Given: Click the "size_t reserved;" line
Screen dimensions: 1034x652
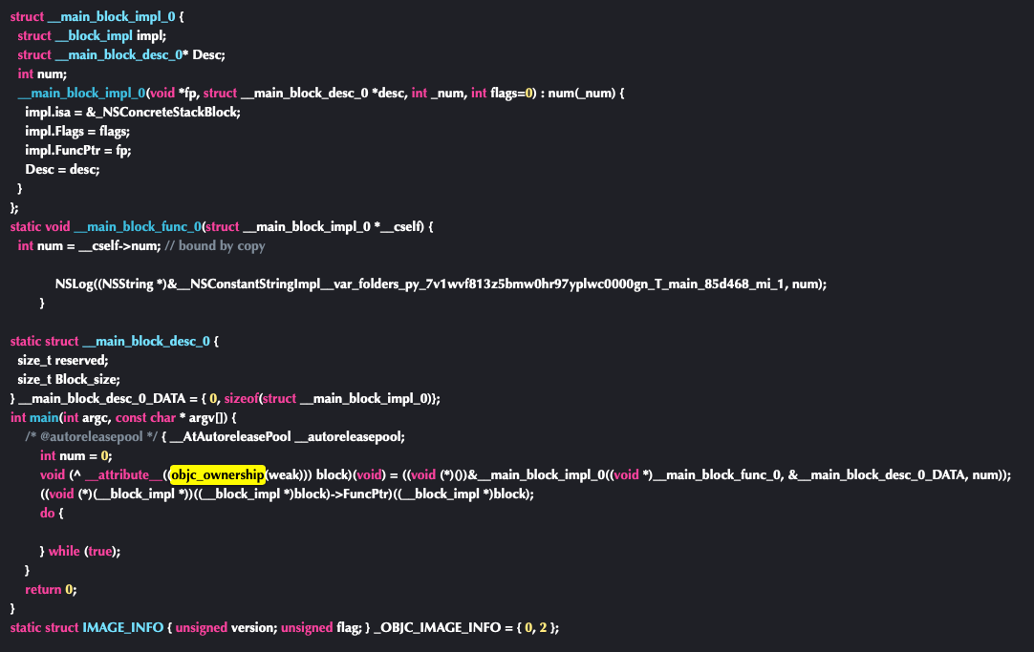Looking at the screenshot, I should [x=63, y=360].
